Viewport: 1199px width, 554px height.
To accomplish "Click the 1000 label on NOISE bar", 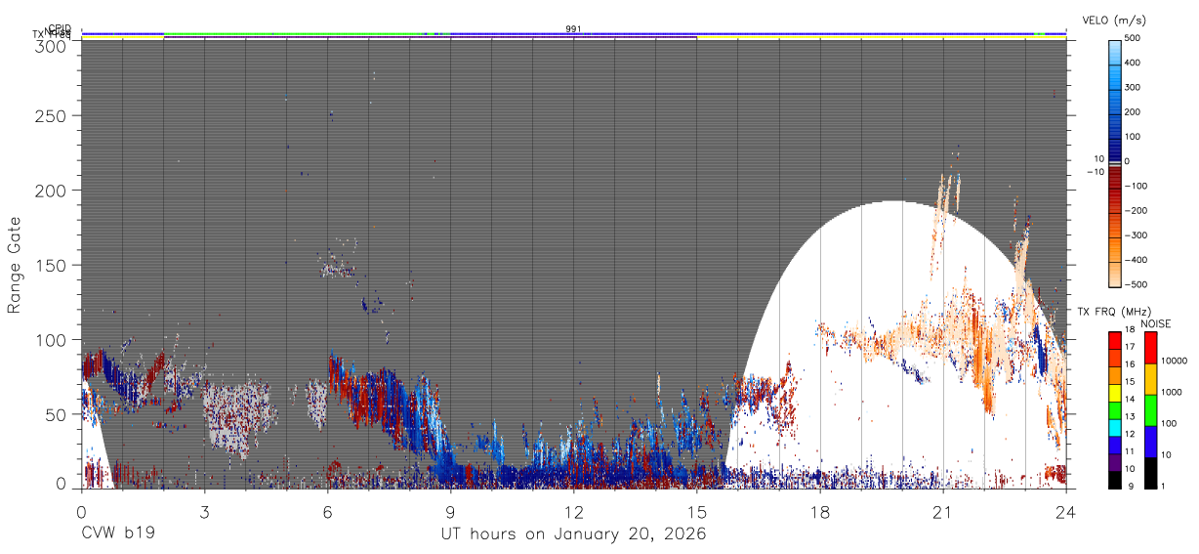I will (x=1171, y=392).
